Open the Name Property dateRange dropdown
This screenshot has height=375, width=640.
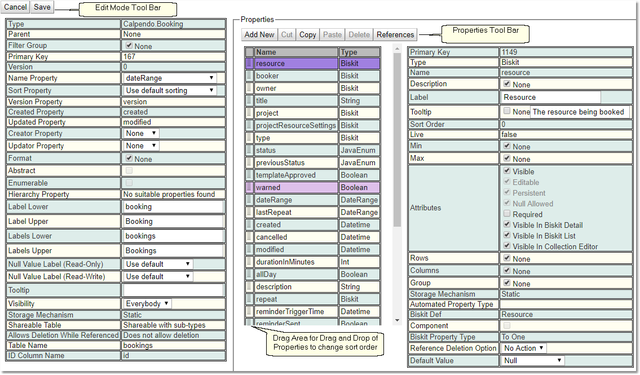[x=170, y=78]
